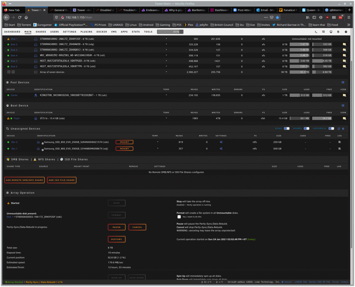
Task: Reload the page with the refresh icon
Action: pyautogui.click(x=20, y=17)
